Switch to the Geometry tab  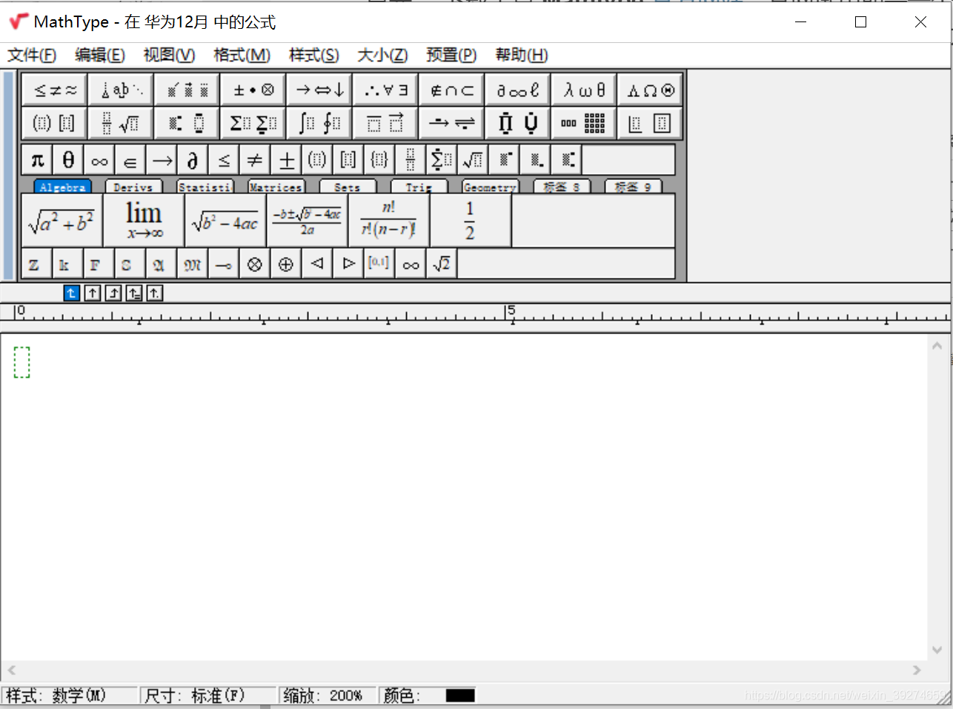[490, 187]
